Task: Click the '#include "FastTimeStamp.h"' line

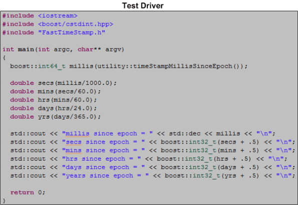Action: (x=54, y=33)
